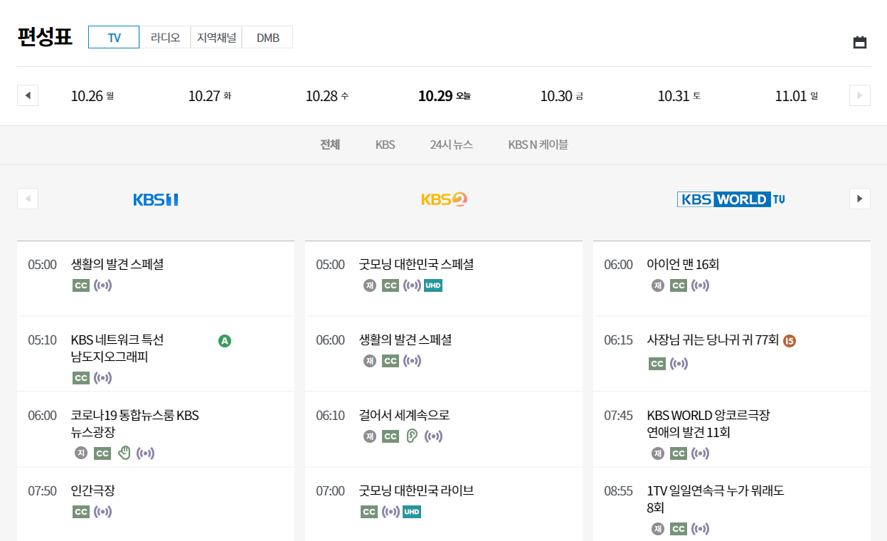Screen dimensions: 887x541
Task: Open program KBS WORLD 앙코르극장 연애의 발견
Action: (x=708, y=424)
